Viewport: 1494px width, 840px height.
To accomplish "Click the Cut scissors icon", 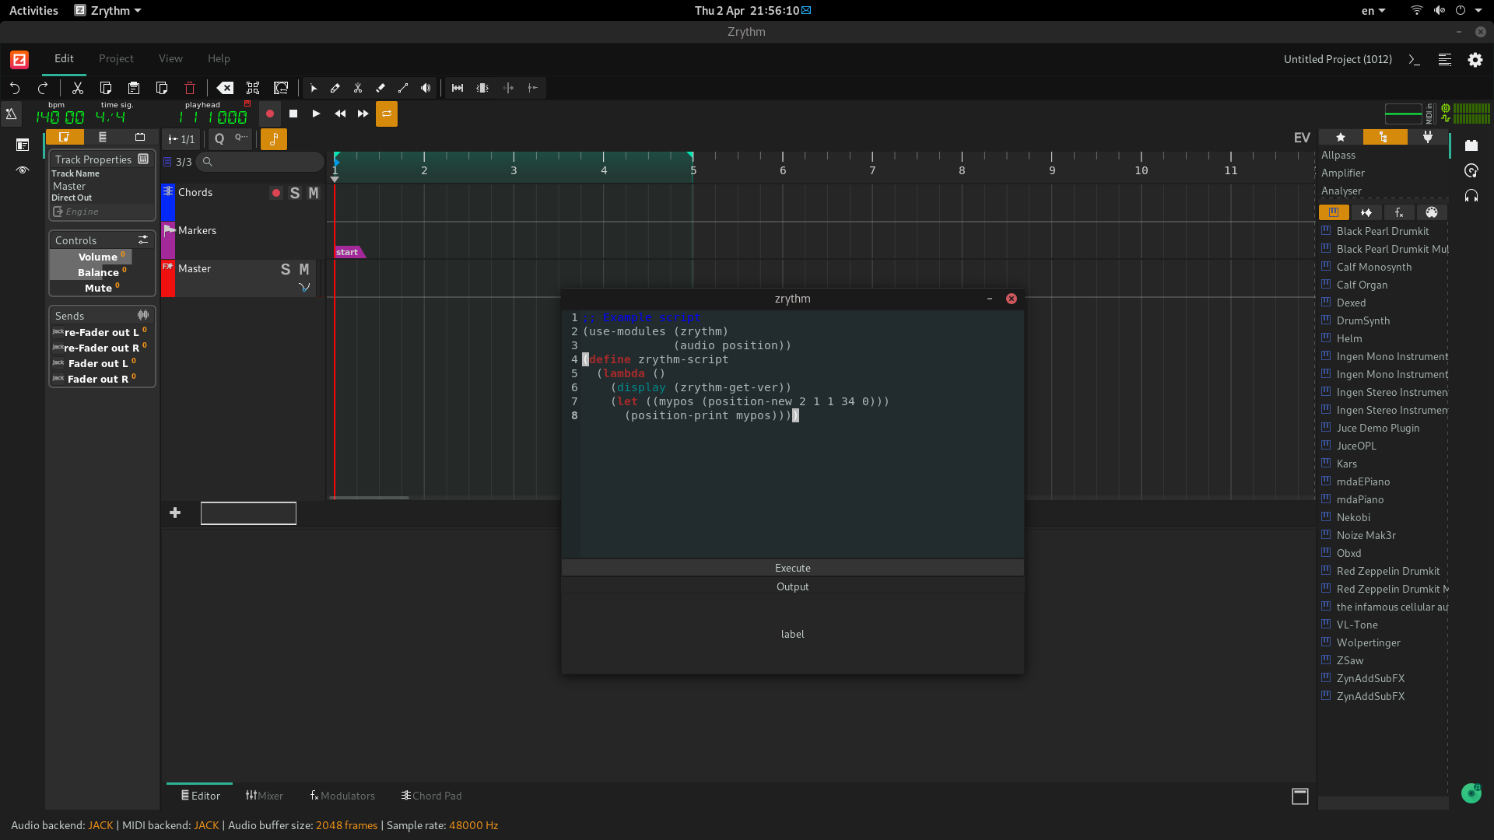I will coord(78,88).
